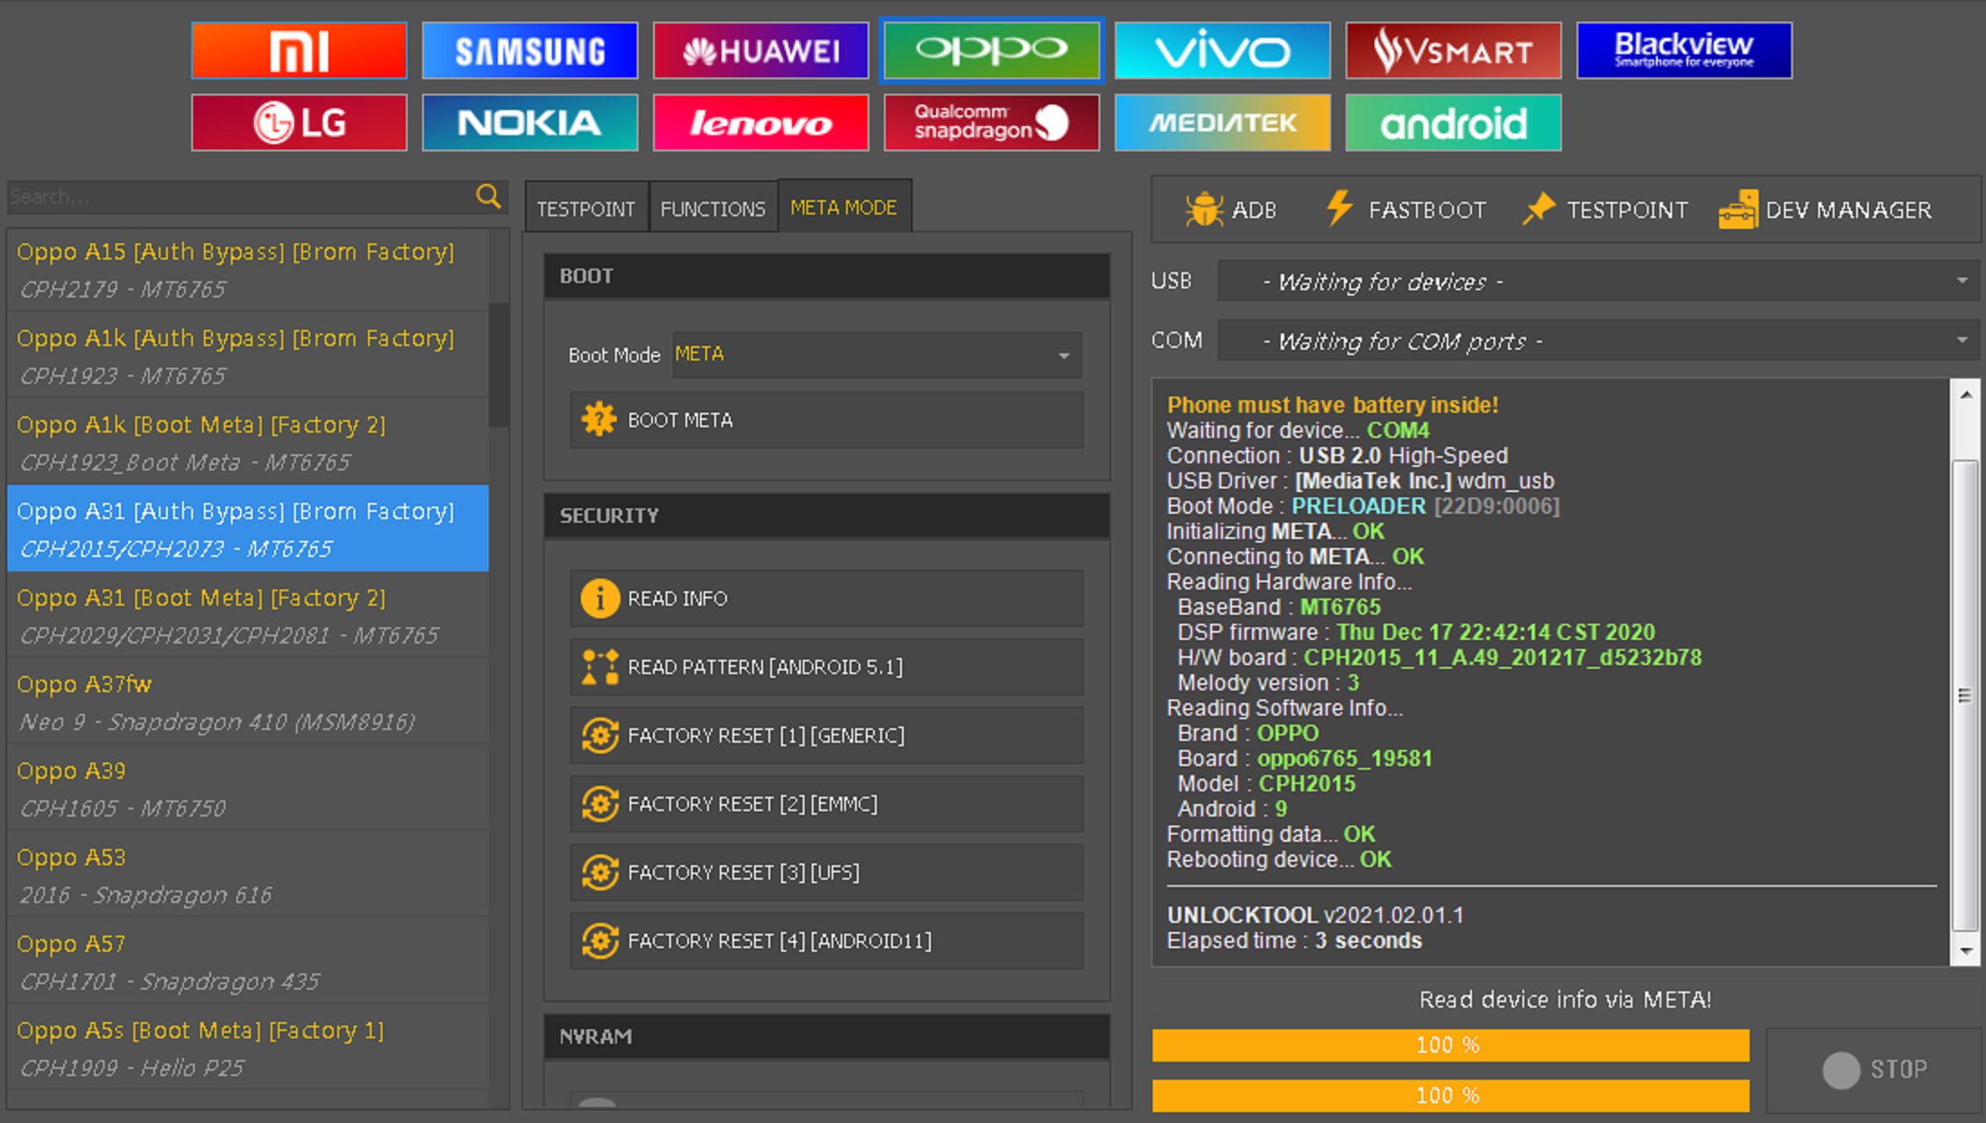The width and height of the screenshot is (1986, 1123).
Task: Select the Oppo brand logo
Action: click(x=991, y=50)
